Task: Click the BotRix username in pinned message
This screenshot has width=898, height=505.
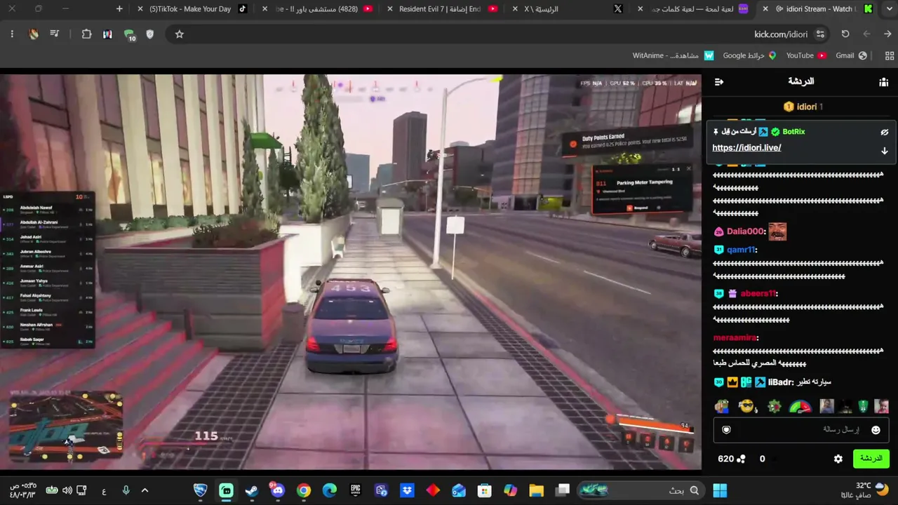Action: (x=793, y=132)
